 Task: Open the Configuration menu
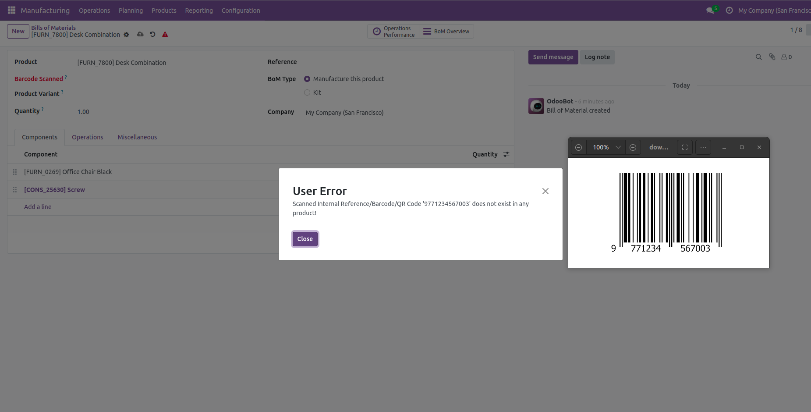(241, 10)
